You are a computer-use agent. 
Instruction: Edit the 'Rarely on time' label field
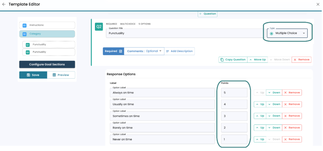pyautogui.click(x=162, y=128)
